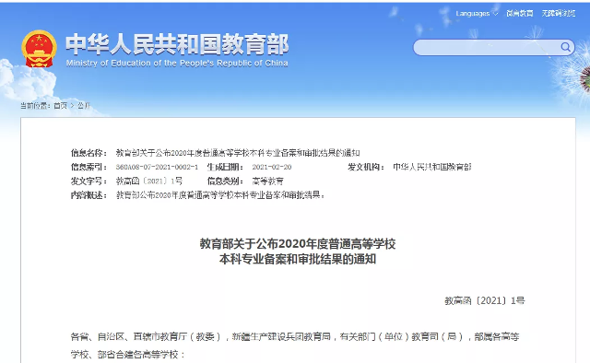Screen dimensions: 590x363
Task: Select the index number 360A08-07-2021-0002-1
Action: pos(157,167)
